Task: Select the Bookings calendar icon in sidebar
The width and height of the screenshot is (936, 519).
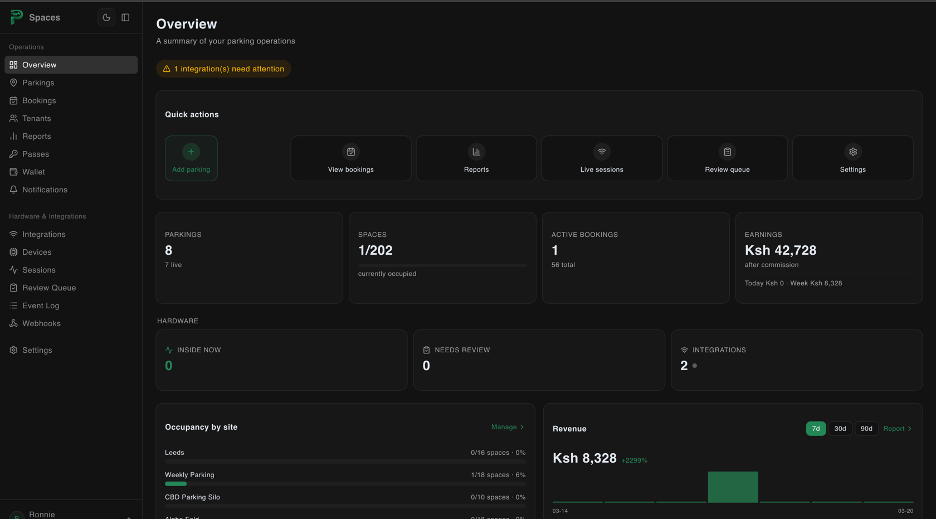Action: (x=13, y=100)
